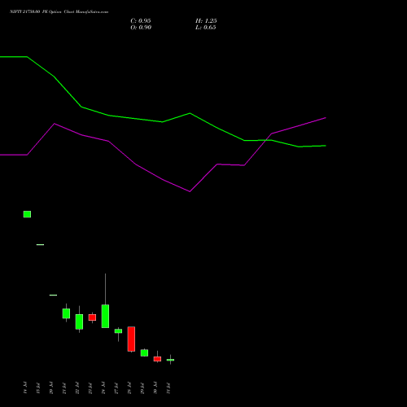Click the low value L: 0.65
This screenshot has height=407, width=407.
click(x=206, y=28)
